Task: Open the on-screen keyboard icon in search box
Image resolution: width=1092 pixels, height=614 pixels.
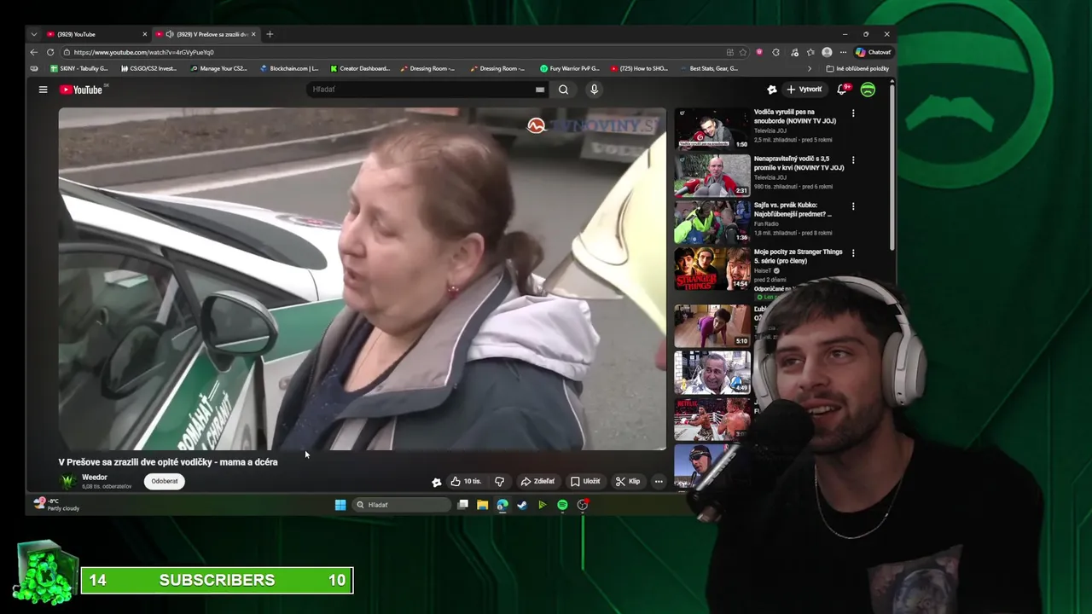Action: tap(539, 90)
